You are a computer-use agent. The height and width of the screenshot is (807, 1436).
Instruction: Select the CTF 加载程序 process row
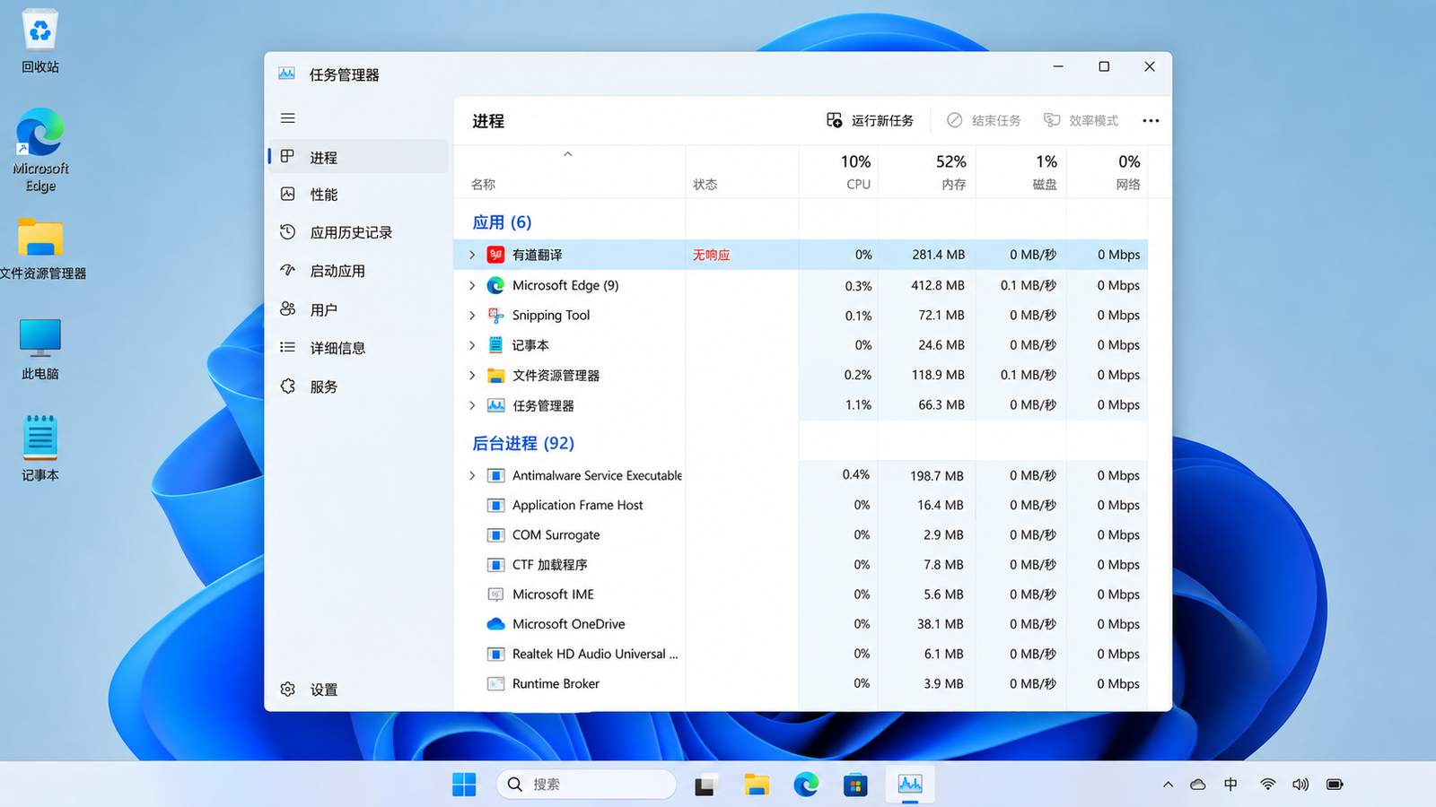(x=801, y=565)
